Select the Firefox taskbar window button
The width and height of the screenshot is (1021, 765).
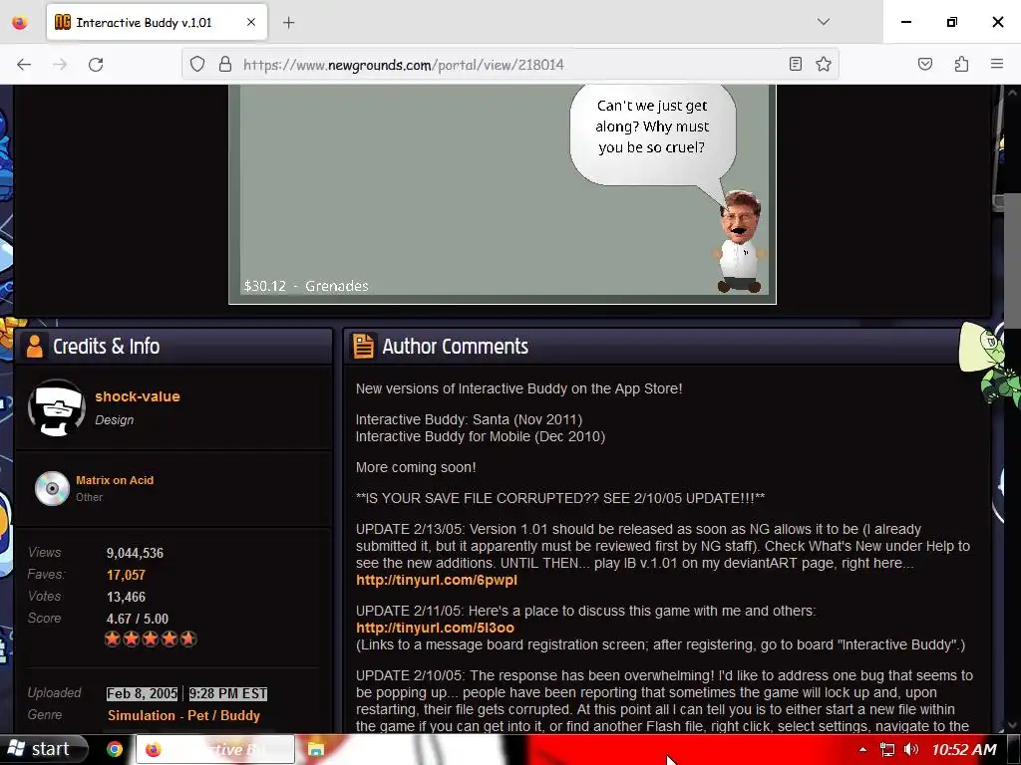pyautogui.click(x=215, y=749)
